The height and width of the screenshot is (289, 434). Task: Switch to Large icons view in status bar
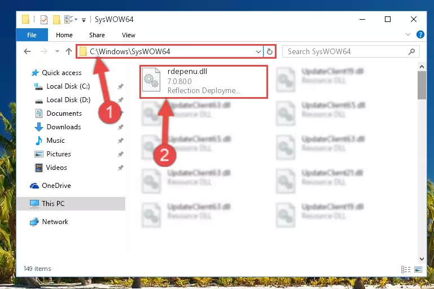[418, 269]
